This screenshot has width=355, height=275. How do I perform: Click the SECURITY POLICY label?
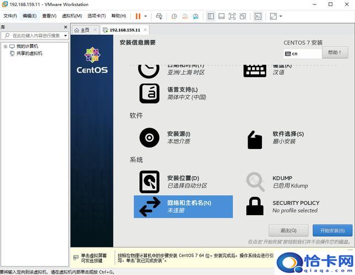coord(296,203)
